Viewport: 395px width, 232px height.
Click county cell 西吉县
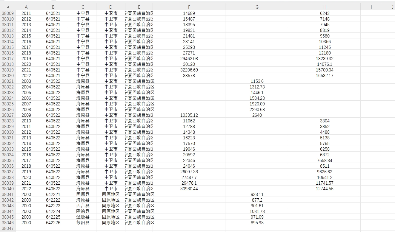(x=83, y=205)
